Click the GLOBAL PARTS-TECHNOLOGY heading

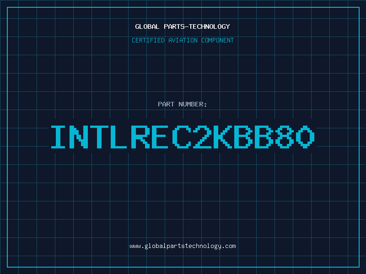[183, 26]
